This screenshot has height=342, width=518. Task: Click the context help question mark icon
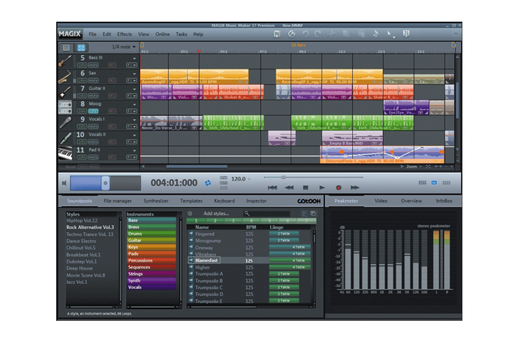pyautogui.click(x=406, y=33)
